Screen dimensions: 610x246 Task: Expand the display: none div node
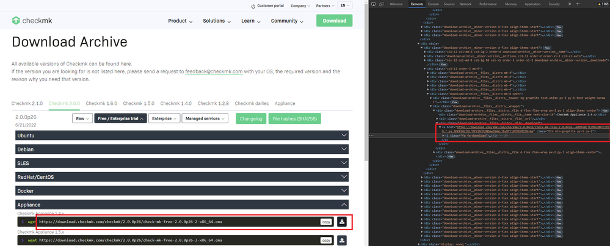click(x=419, y=244)
